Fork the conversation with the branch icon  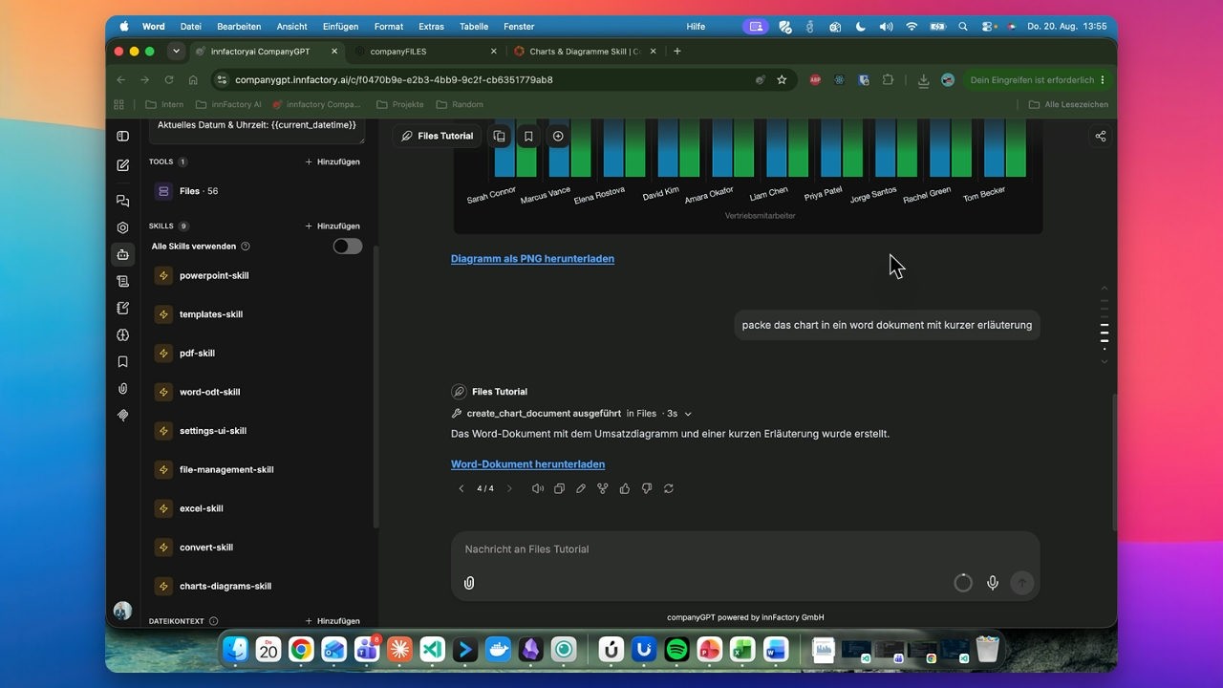603,488
